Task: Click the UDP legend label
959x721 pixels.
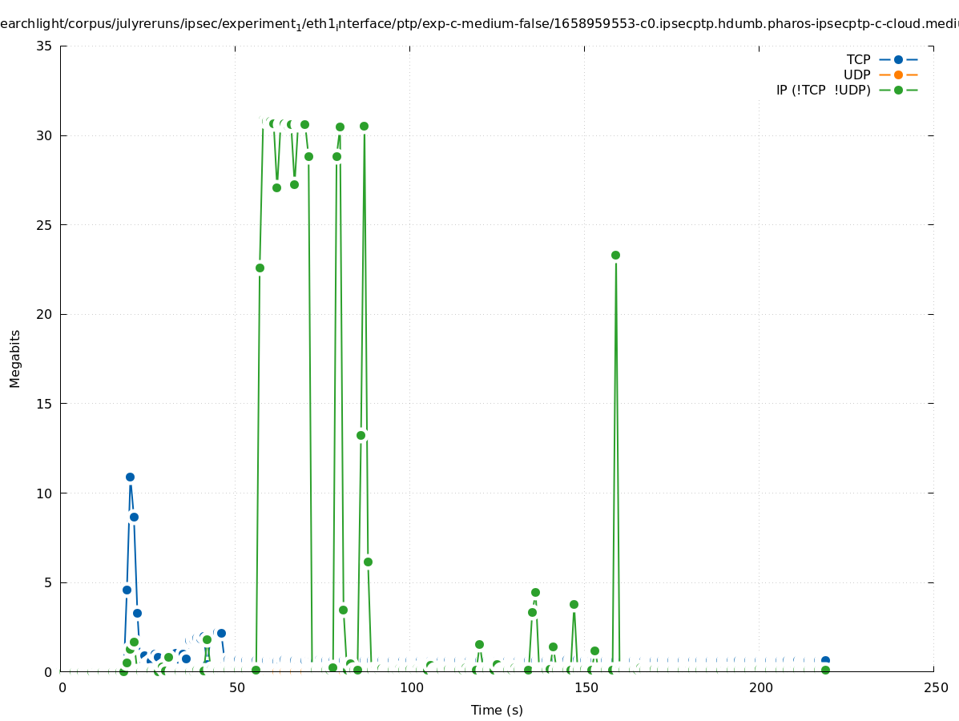Action: click(x=856, y=75)
